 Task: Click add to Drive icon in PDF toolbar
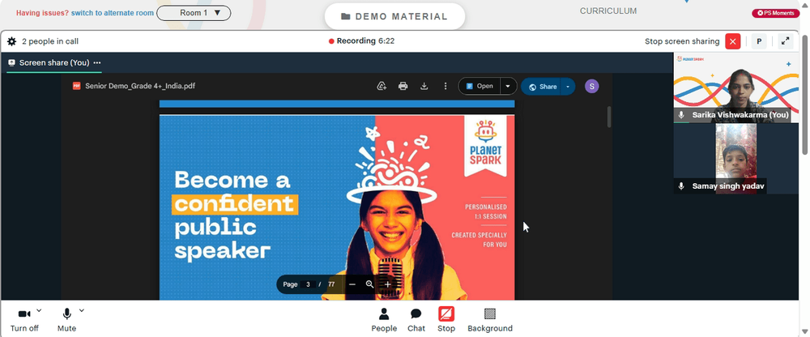coord(382,87)
